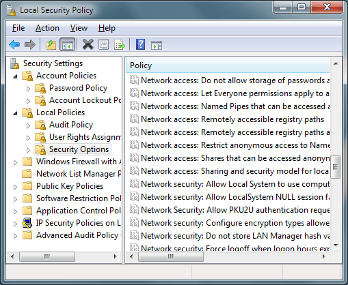The image size is (348, 285).
Task: Expand the Public Key Policies node
Action: pyautogui.click(x=15, y=187)
